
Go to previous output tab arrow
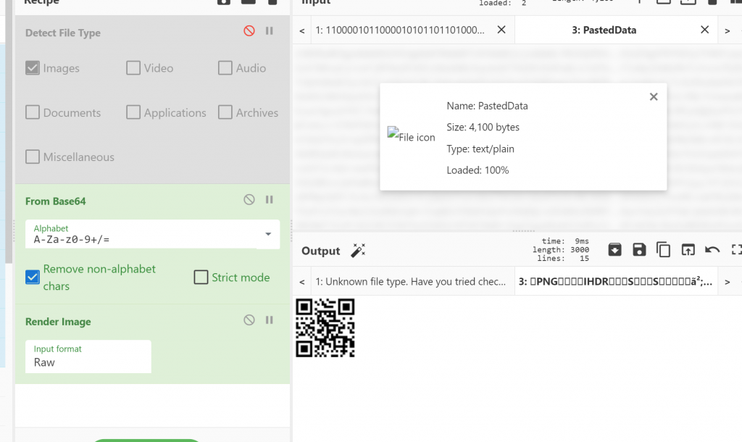tap(302, 282)
